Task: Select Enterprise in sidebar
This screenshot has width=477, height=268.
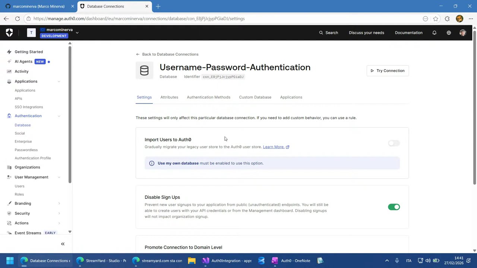Action: click(x=23, y=141)
